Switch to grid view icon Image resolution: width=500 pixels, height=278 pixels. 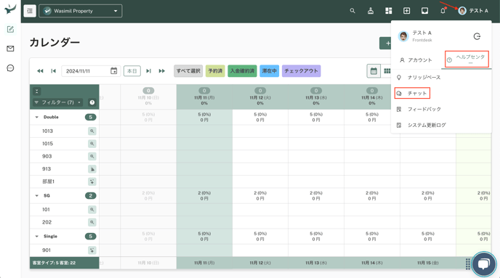click(x=387, y=70)
